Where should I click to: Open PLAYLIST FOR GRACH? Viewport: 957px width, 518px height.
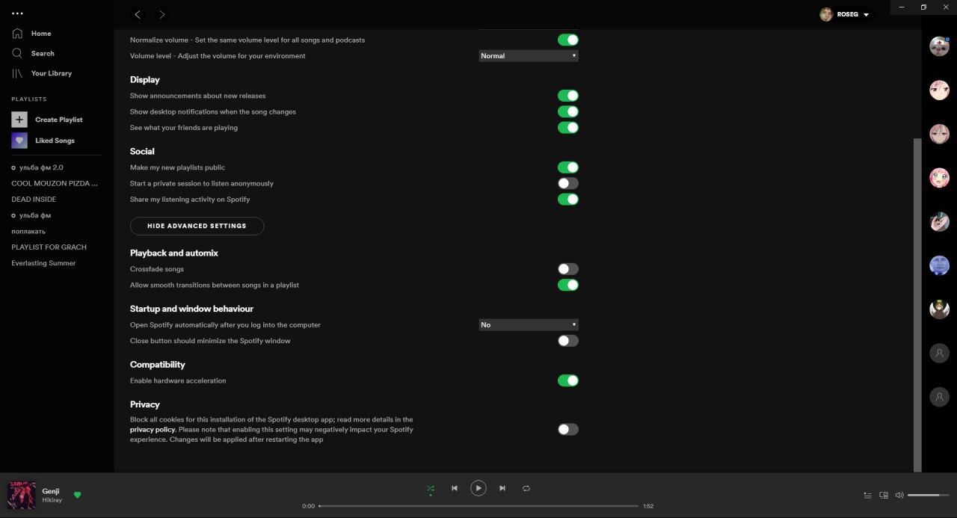coord(49,247)
